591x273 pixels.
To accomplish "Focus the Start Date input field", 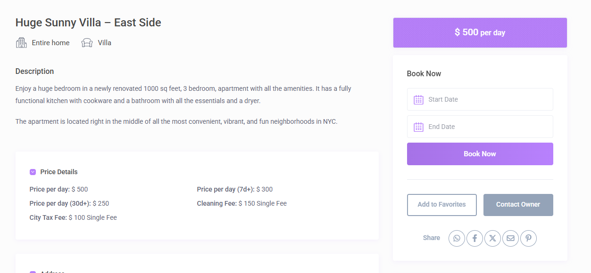I will pos(486,99).
